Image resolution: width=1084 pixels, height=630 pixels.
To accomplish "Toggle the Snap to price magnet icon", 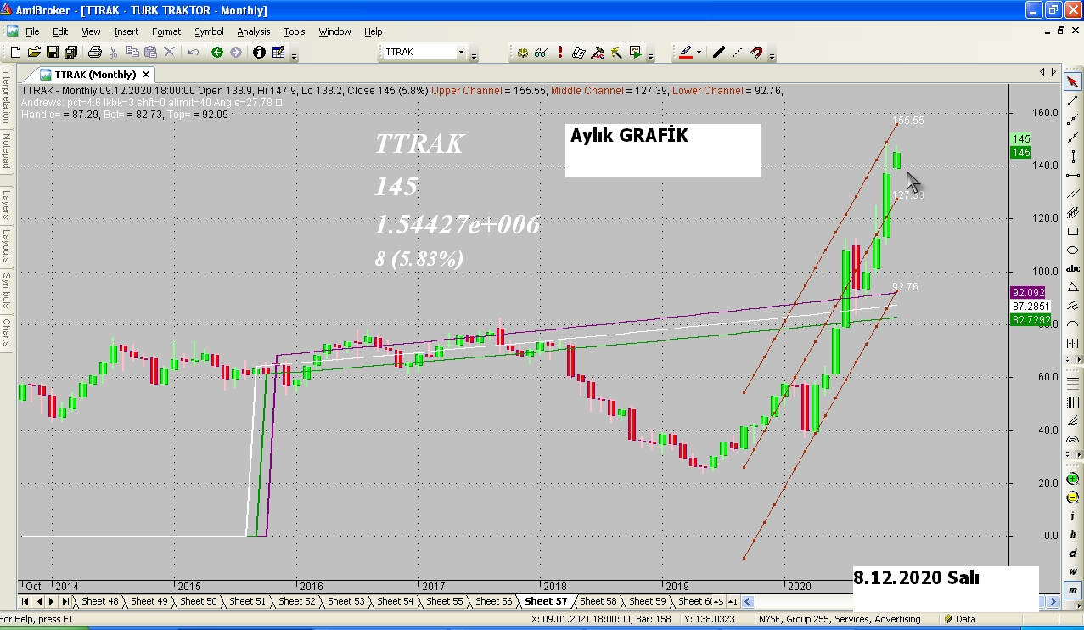I will click(756, 52).
